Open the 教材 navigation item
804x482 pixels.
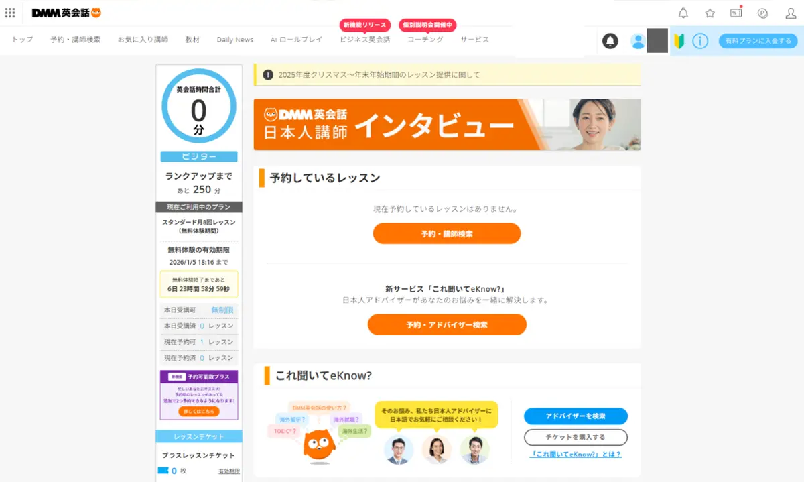click(192, 40)
